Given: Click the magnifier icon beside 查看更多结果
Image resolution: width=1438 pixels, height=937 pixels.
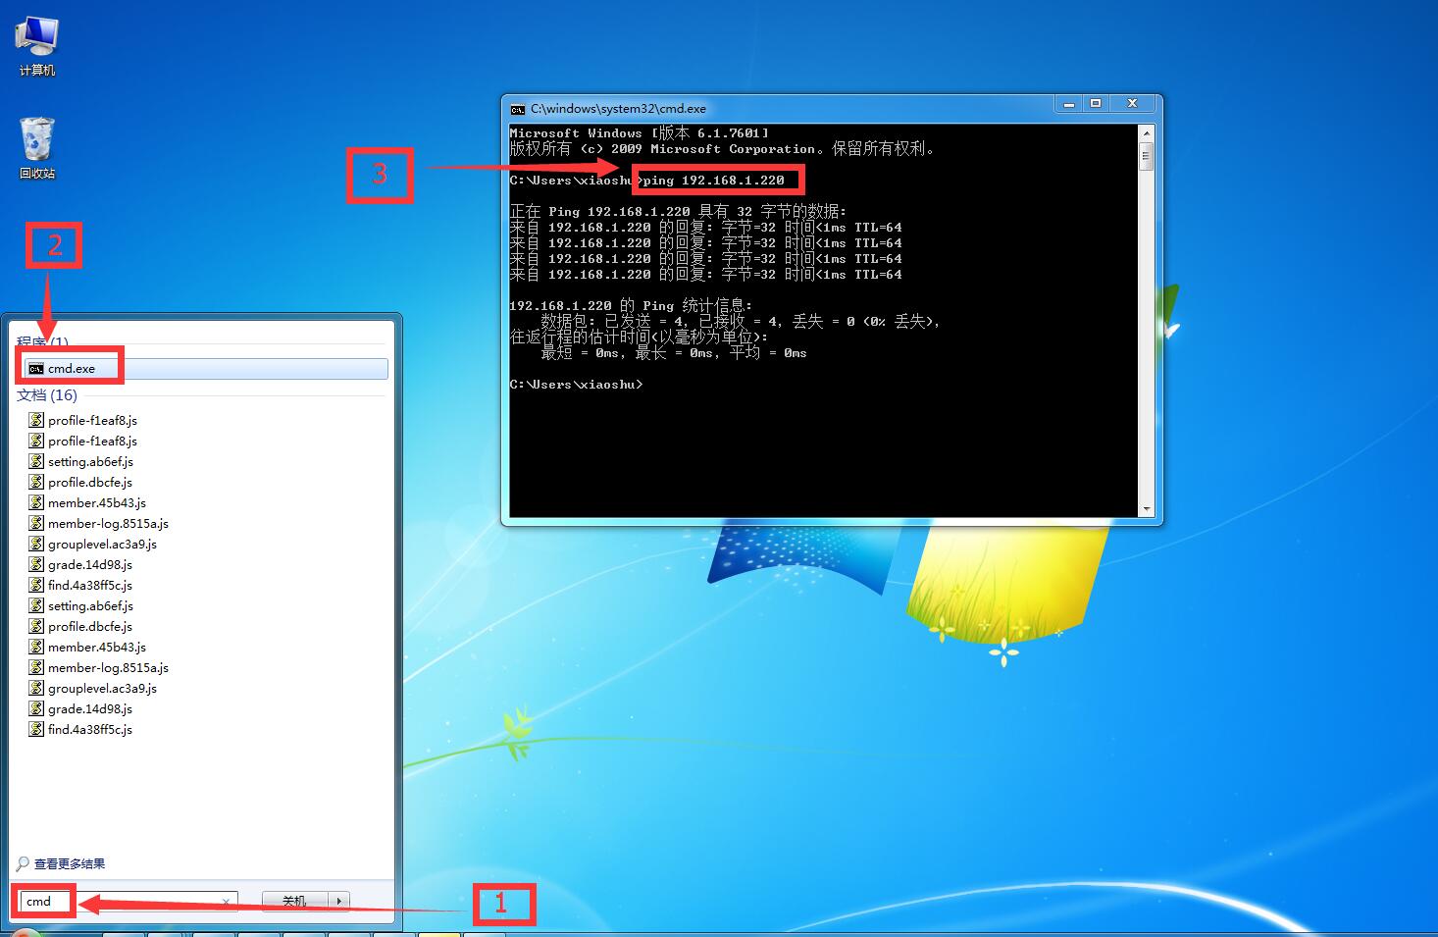Looking at the screenshot, I should [x=23, y=863].
